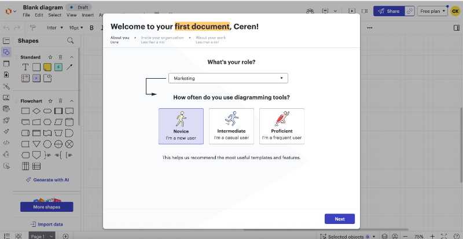This screenshot has width=463, height=239.
Task: Open the embed code sidebar icon
Action: click(x=6, y=143)
